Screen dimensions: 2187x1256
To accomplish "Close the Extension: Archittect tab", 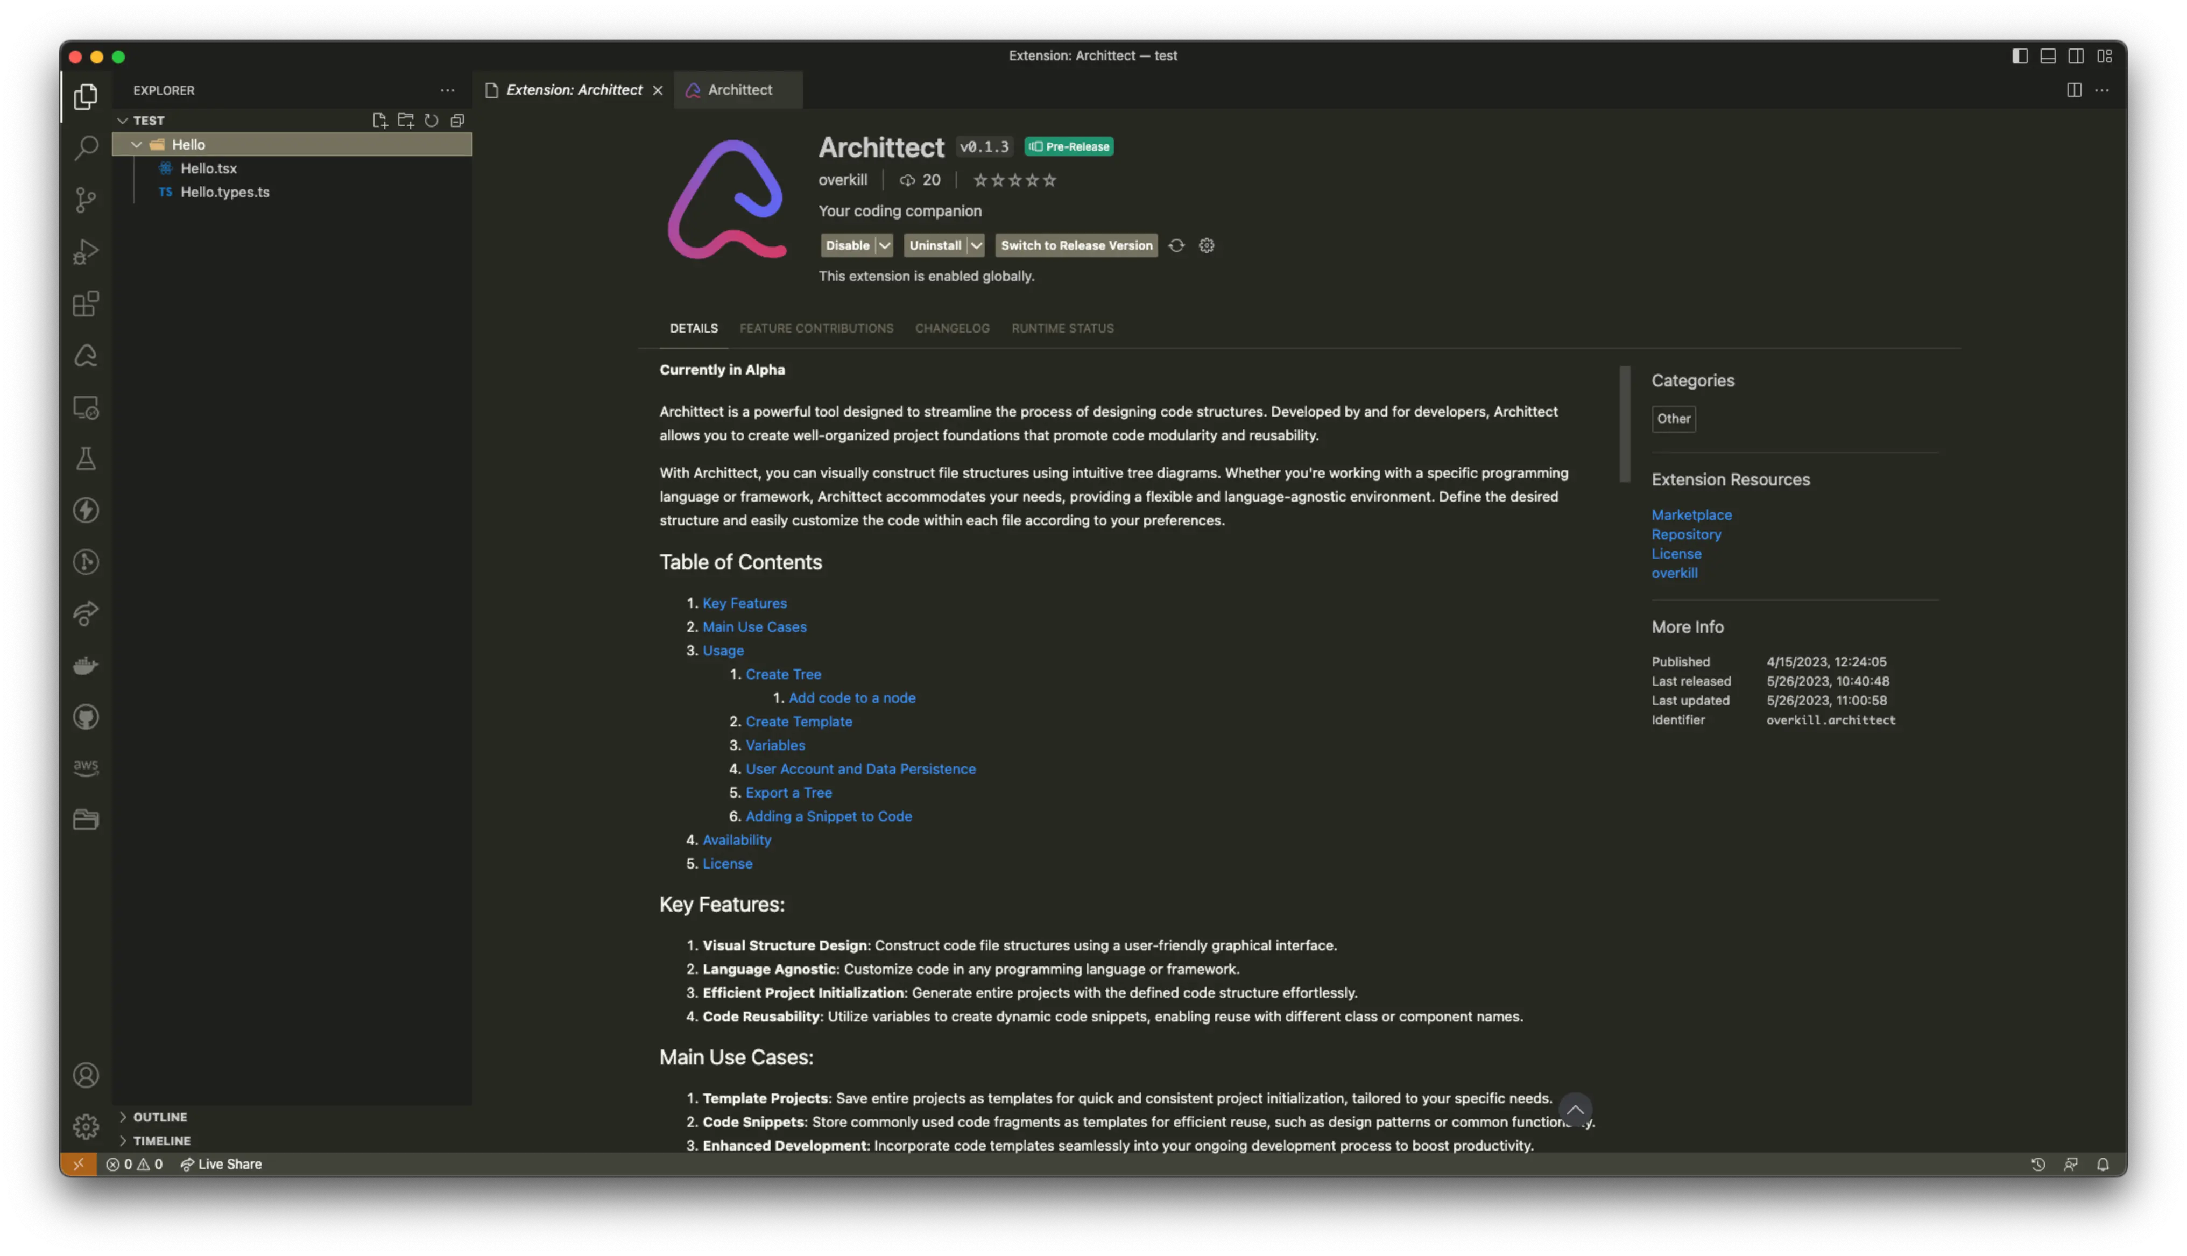I will point(658,90).
